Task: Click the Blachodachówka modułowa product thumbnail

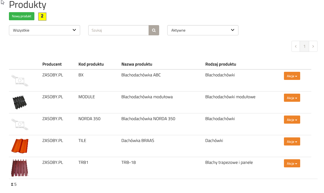Action: click(x=20, y=102)
